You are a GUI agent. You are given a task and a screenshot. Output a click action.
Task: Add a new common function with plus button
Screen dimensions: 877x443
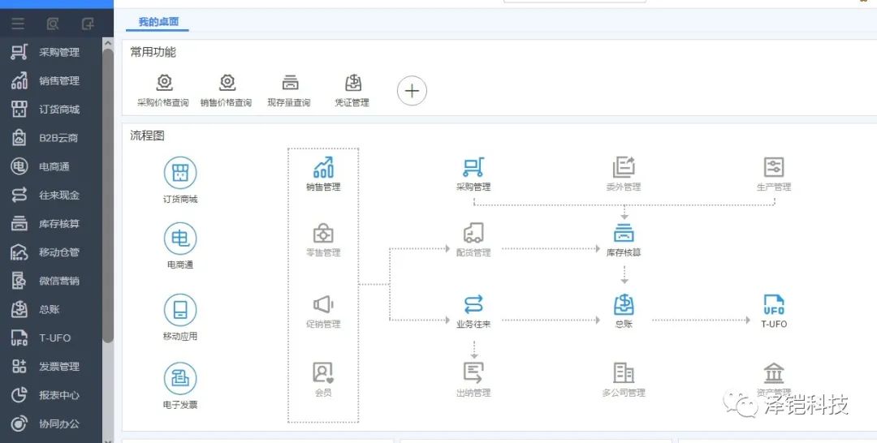[x=412, y=91]
